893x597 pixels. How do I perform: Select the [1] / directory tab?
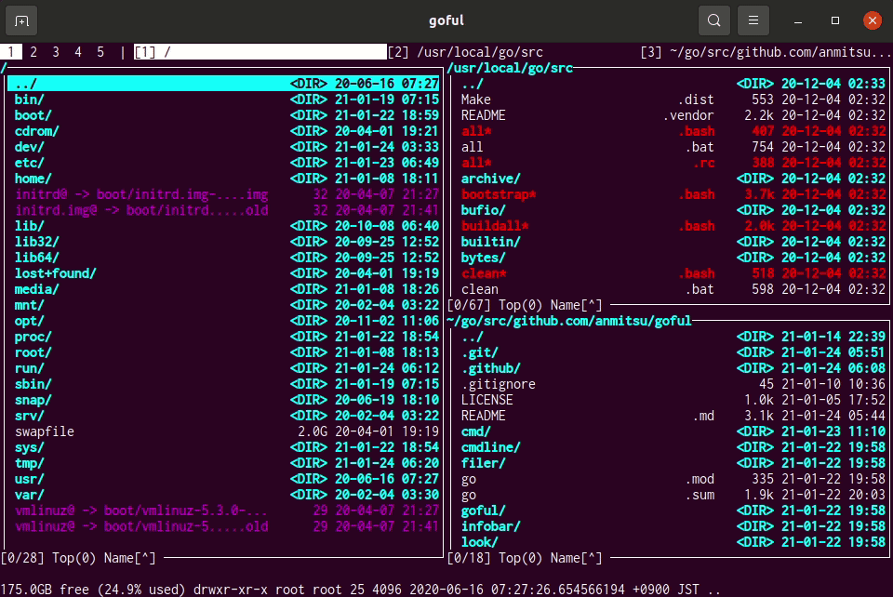coord(260,52)
